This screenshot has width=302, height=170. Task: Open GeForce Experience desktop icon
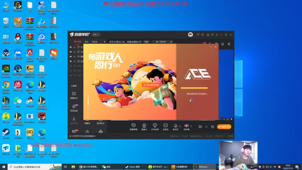pyautogui.click(x=6, y=71)
